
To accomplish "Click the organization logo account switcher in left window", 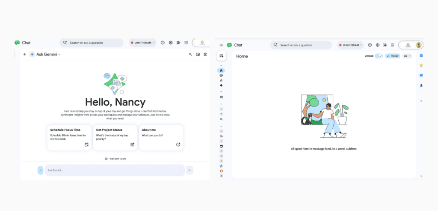I will point(202,43).
